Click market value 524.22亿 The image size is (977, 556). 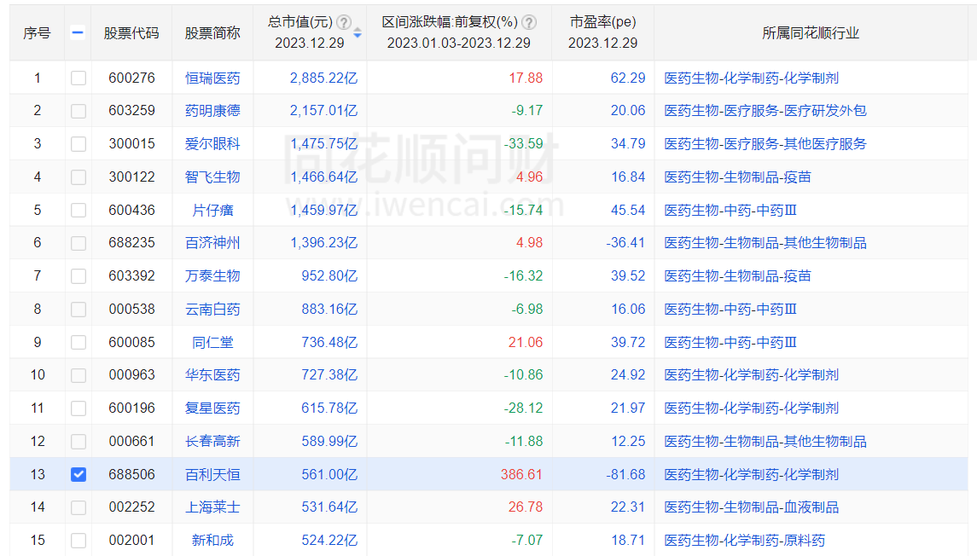(x=329, y=540)
